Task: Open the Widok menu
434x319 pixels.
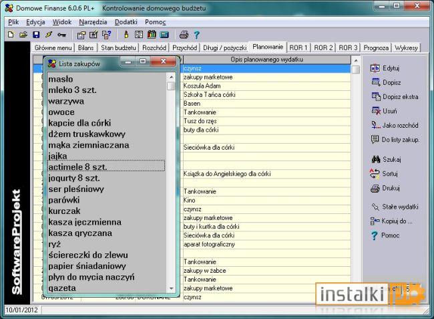Action: click(61, 22)
